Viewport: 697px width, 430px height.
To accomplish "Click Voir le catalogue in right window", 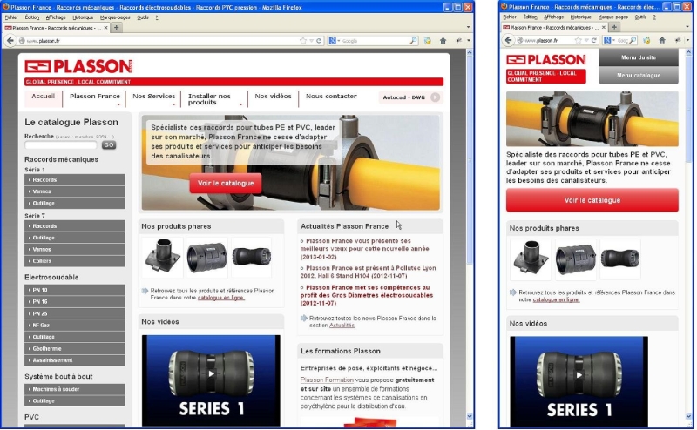I will click(592, 200).
